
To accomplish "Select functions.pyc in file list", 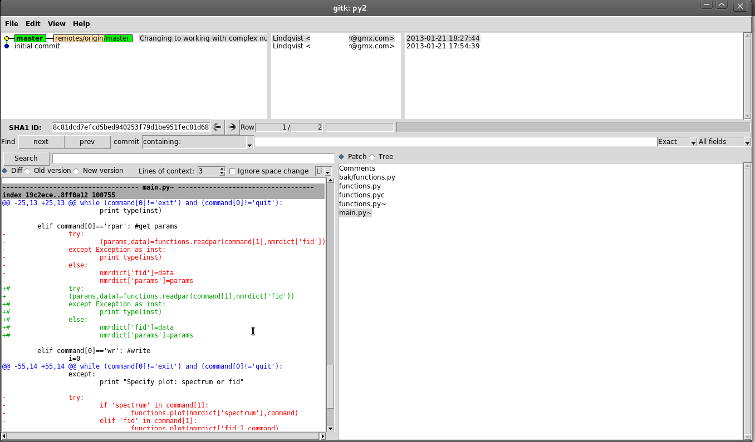I will (361, 195).
